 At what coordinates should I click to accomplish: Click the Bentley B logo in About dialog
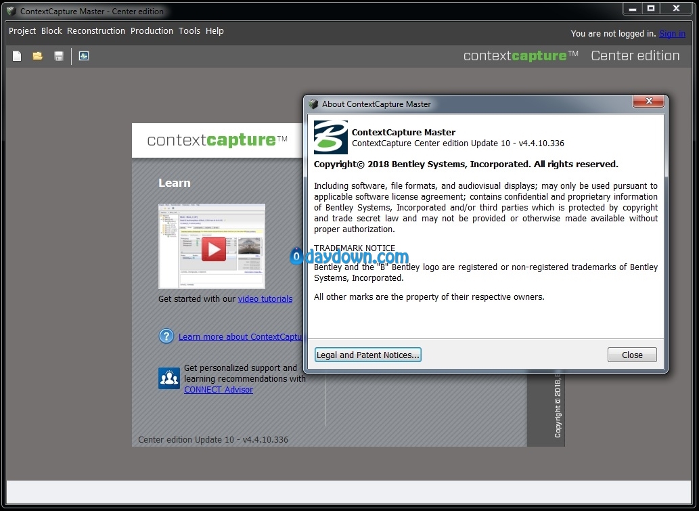331,137
